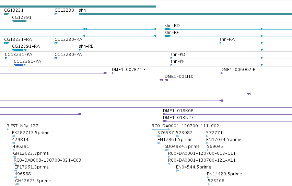Select the 523987 EST label

click(184, 133)
